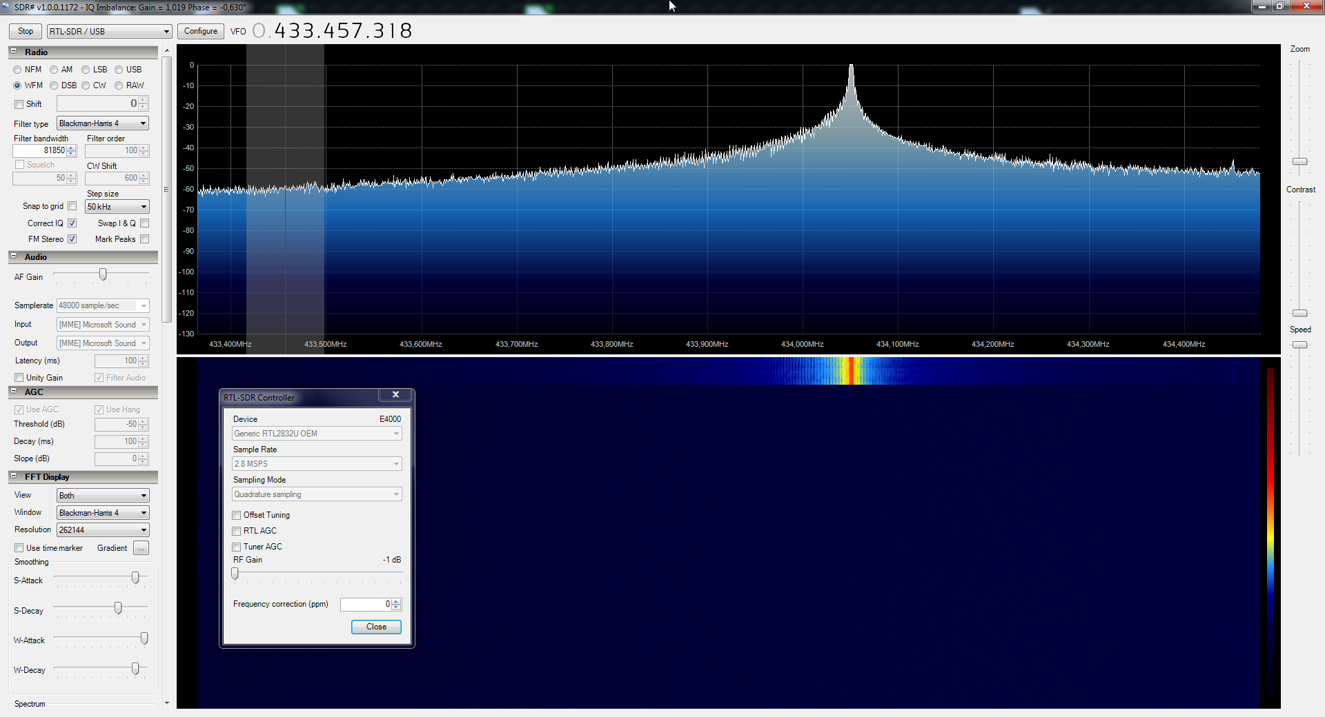
Task: Enable the Offset Tuning checkbox
Action: click(237, 515)
